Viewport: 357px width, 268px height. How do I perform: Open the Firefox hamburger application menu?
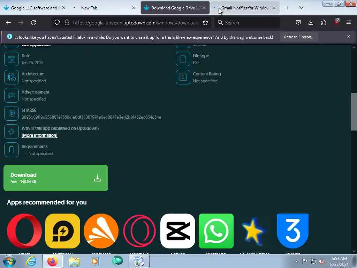[349, 22]
